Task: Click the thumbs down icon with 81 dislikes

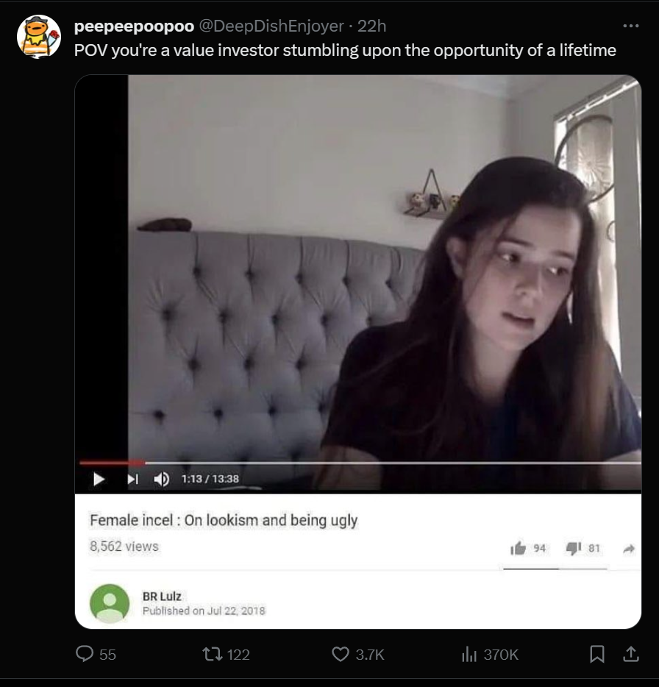Action: point(574,548)
